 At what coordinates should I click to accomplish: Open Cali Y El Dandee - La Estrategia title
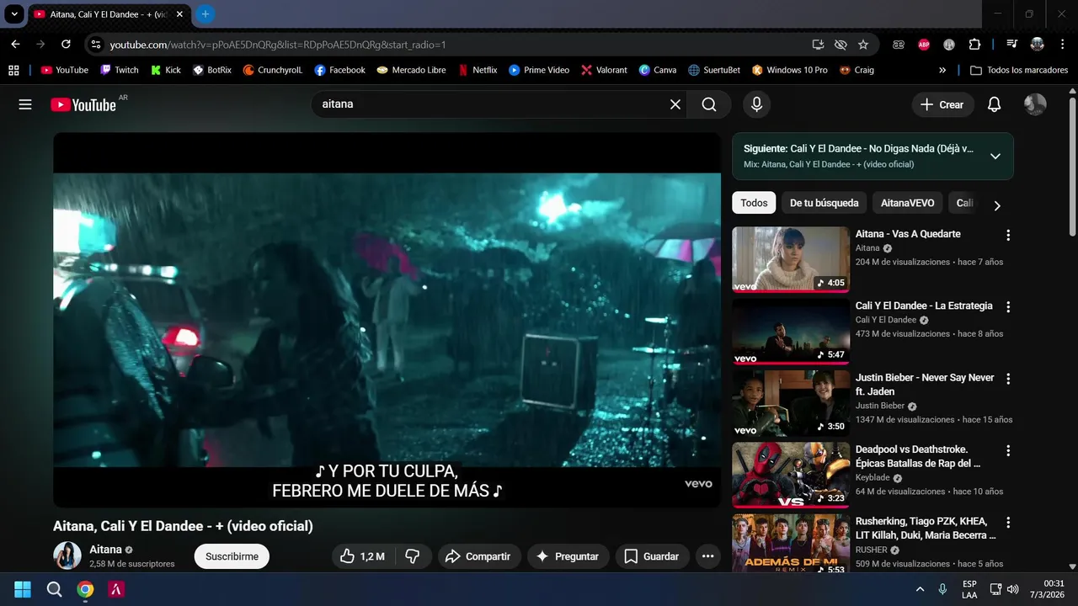point(924,306)
